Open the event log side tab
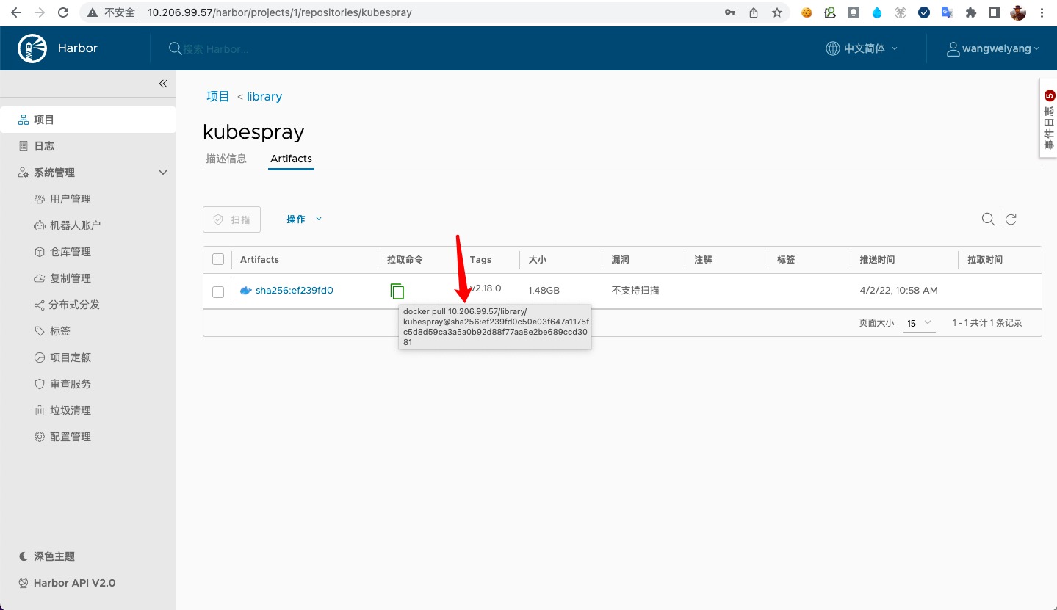Screen dimensions: 1057x610 [1049, 118]
